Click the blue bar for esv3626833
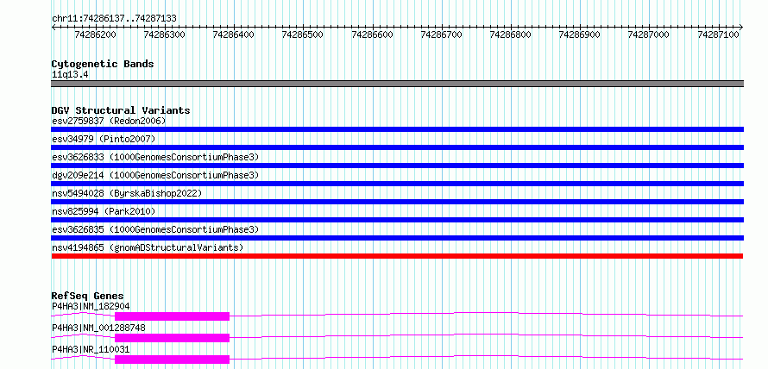The height and width of the screenshot is (369, 768). click(x=397, y=166)
